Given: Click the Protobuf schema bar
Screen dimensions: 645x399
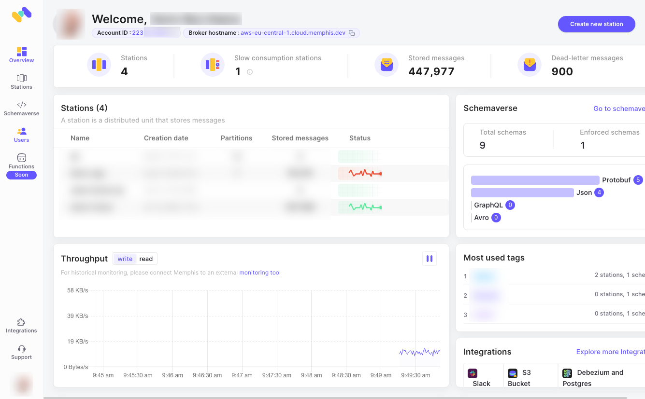Looking at the screenshot, I should coord(535,180).
